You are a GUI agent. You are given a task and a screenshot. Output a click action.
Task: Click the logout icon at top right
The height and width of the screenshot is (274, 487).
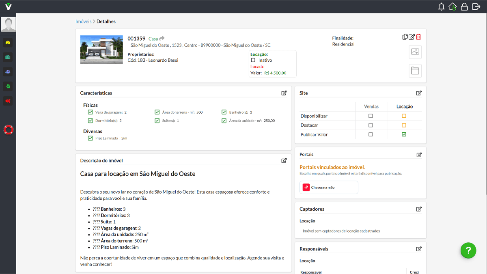[476, 6]
